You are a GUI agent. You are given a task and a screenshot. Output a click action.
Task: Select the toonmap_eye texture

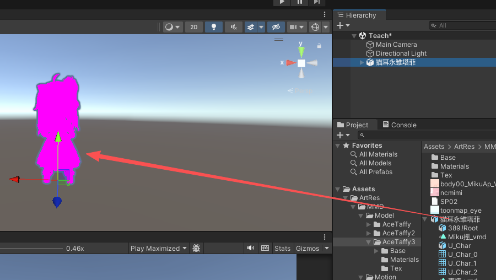point(461,211)
